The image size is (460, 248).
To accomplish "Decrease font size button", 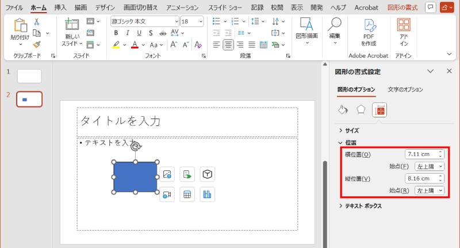I will (186, 45).
